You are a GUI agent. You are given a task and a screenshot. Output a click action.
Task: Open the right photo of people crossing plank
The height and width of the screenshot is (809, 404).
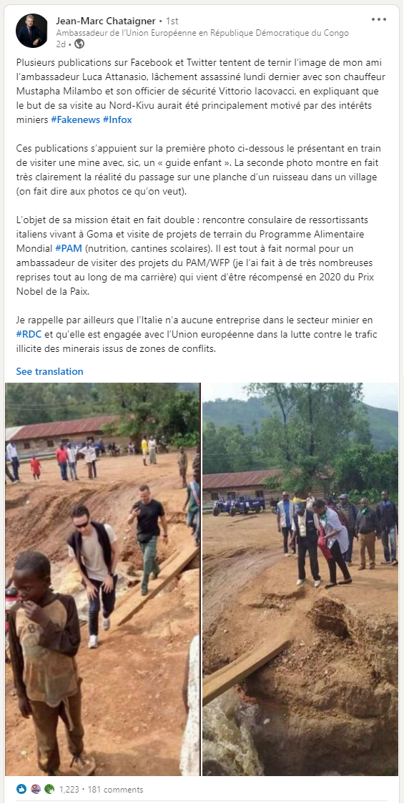300,579
